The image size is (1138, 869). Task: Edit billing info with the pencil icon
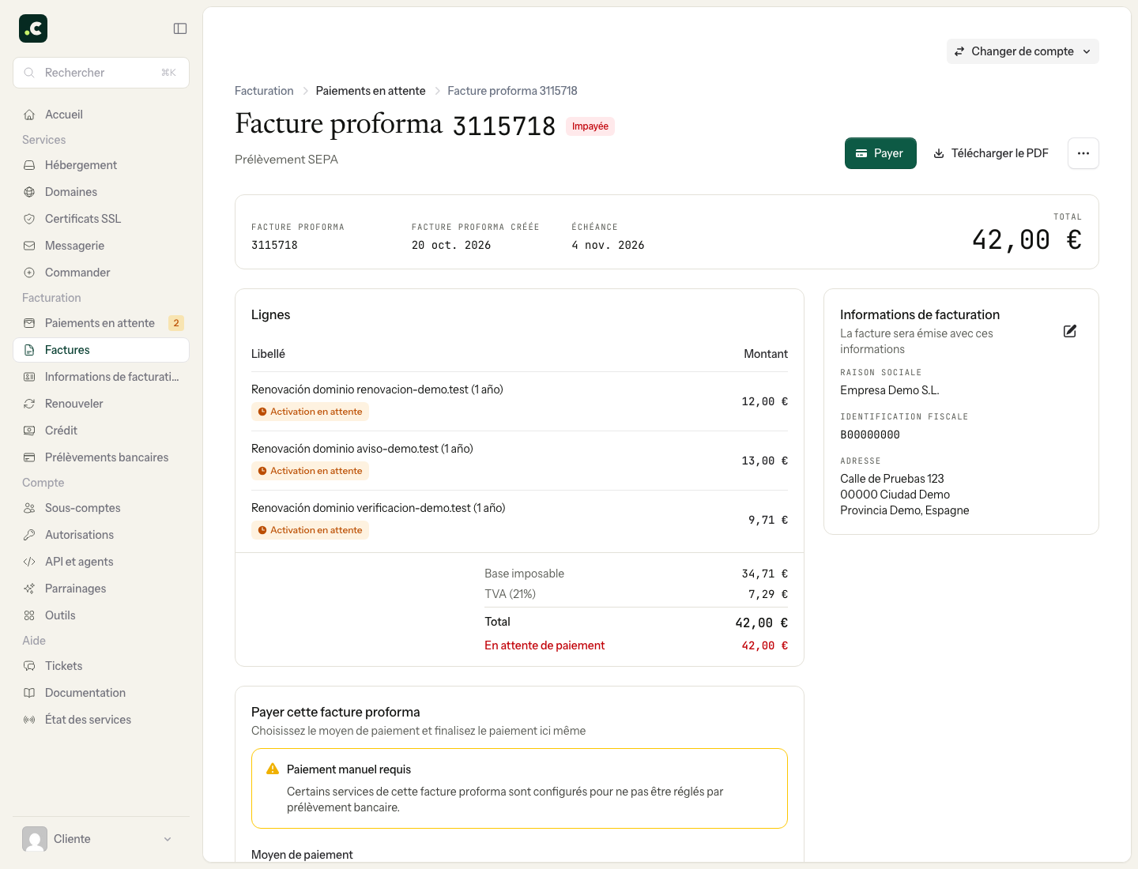pyautogui.click(x=1070, y=331)
